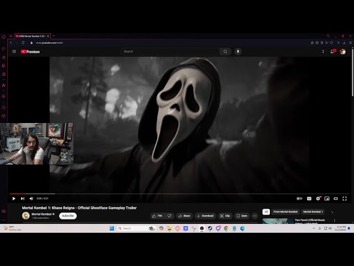
Task: Go to YouTube Premium home logo
Action: click(30, 52)
